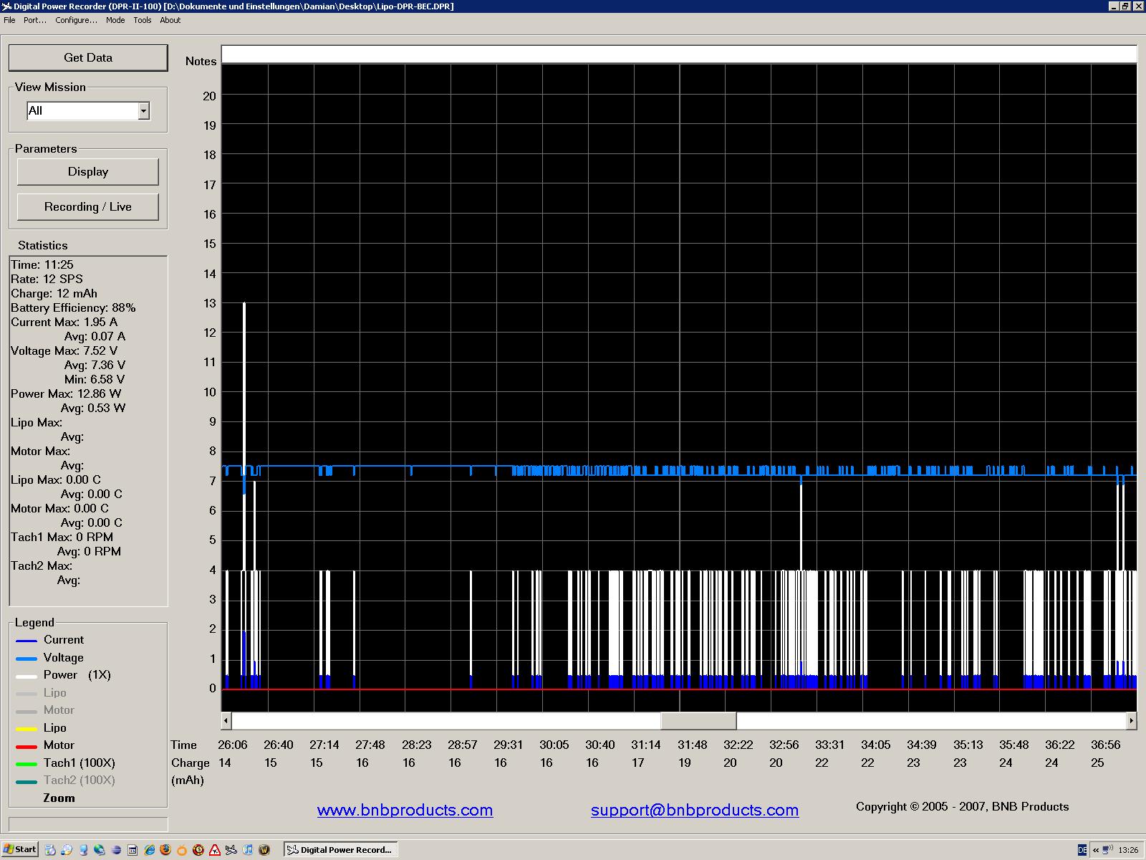This screenshot has height=860, width=1146.
Task: Click the support@bnbproducts.com email link
Action: pyautogui.click(x=695, y=810)
